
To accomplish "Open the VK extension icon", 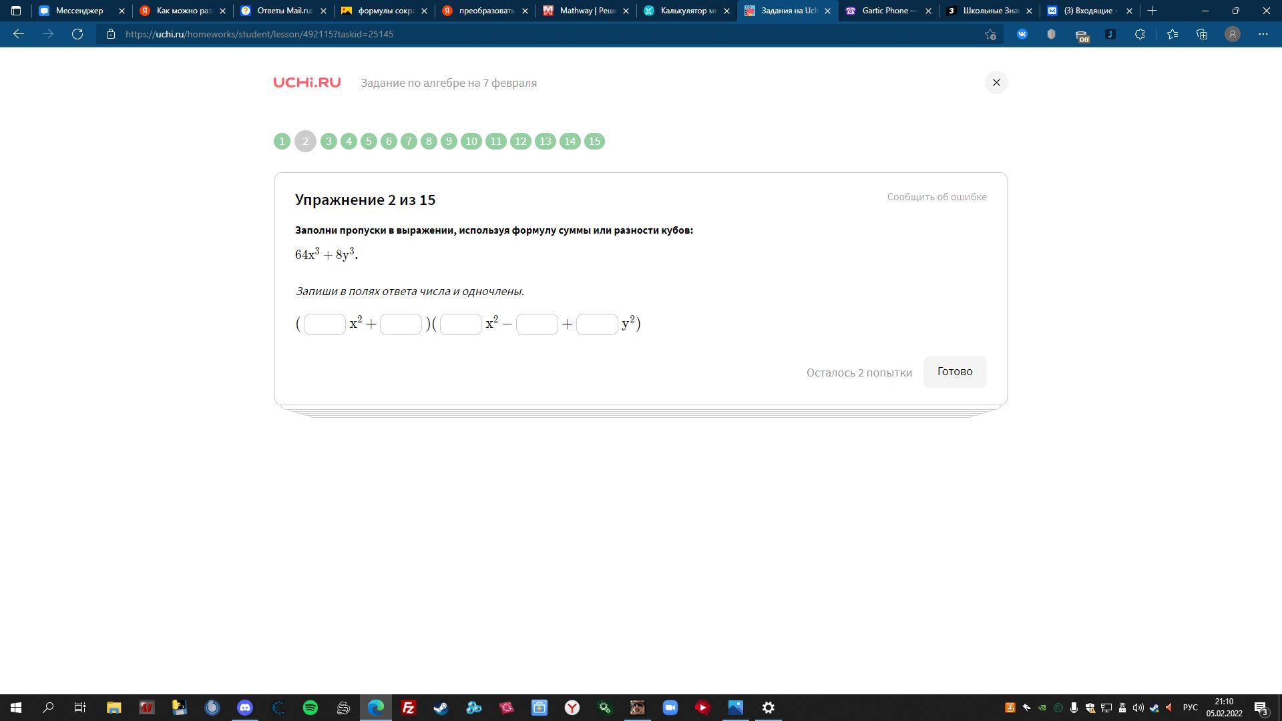I will point(1022,34).
